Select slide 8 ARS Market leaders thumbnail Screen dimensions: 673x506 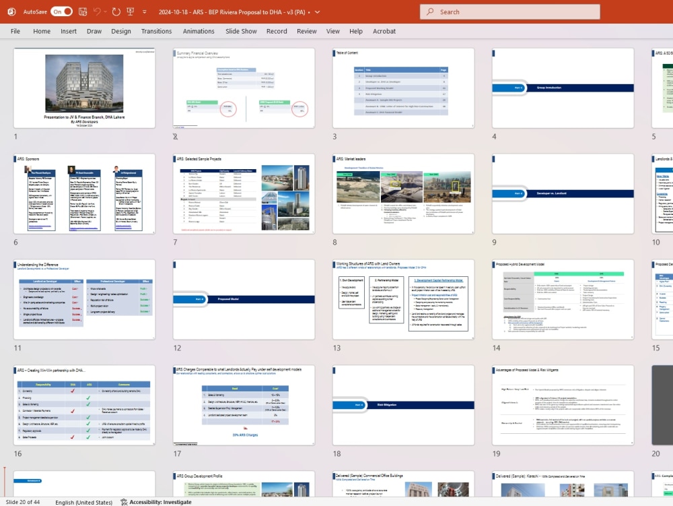tap(403, 194)
